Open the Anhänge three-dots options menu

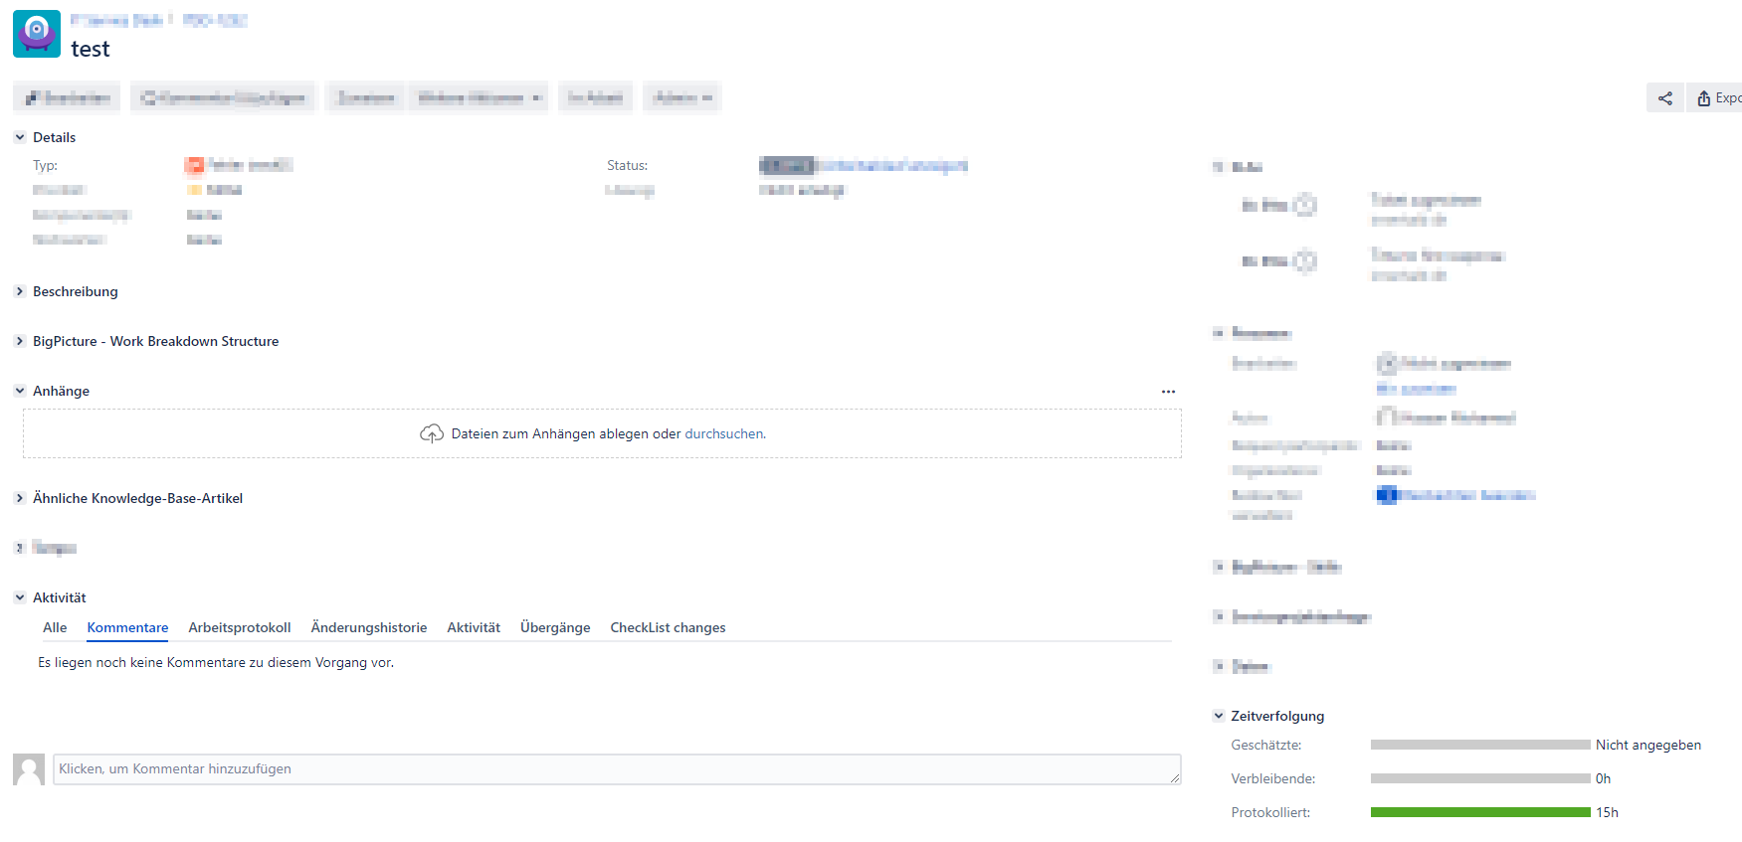pyautogui.click(x=1168, y=392)
